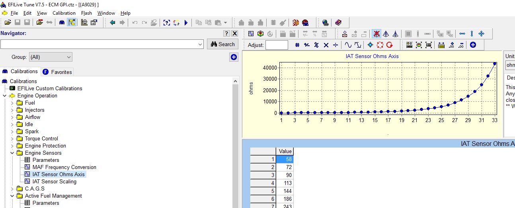Viewport: 515px width, 208px height.
Task: Click the Adjust value input field
Action: tap(277, 45)
